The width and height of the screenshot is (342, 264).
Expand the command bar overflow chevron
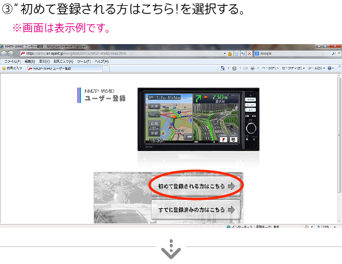340,67
